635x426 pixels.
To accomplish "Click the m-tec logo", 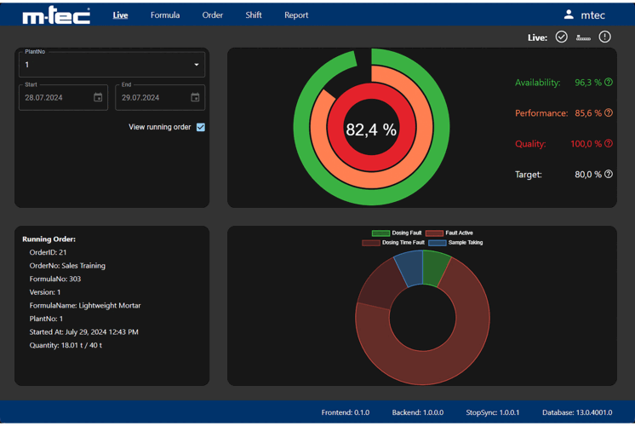I will [56, 15].
